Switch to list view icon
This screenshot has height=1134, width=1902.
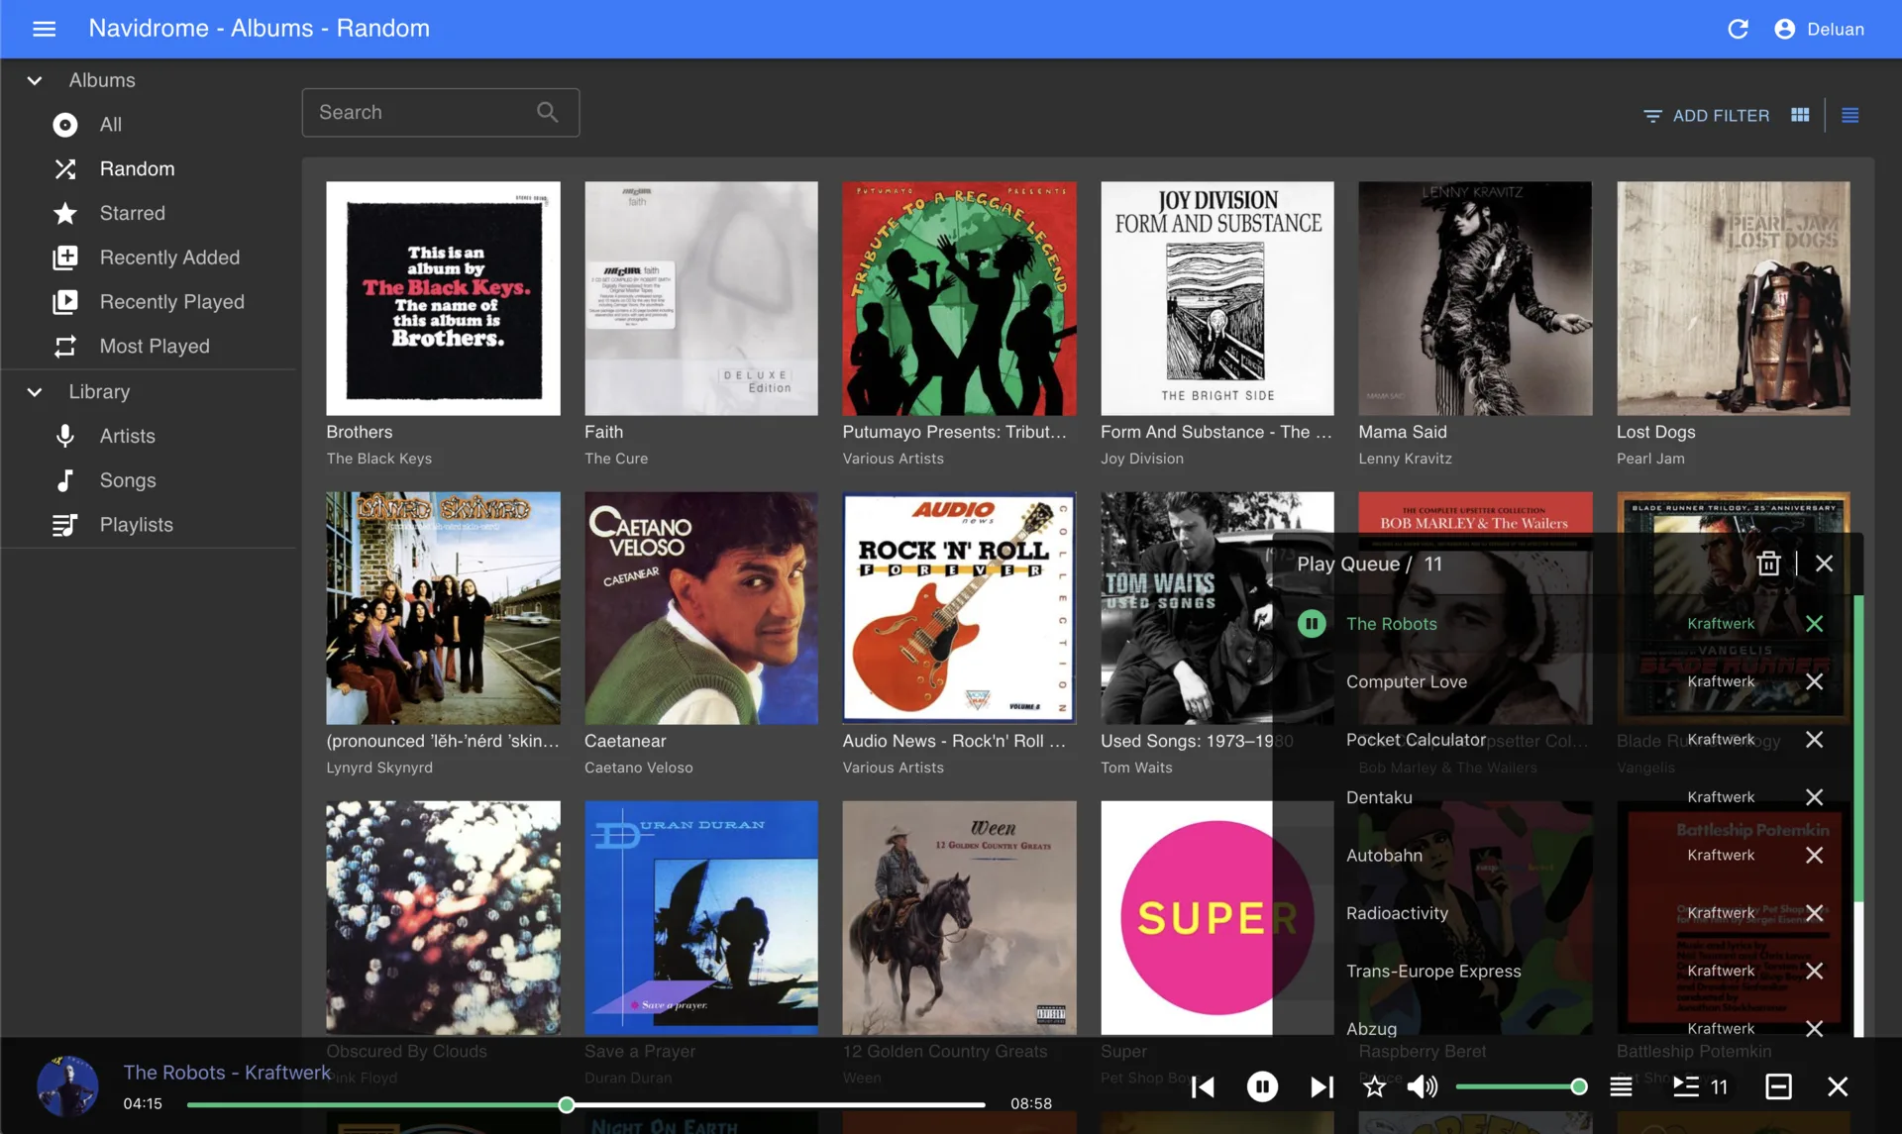click(1849, 115)
